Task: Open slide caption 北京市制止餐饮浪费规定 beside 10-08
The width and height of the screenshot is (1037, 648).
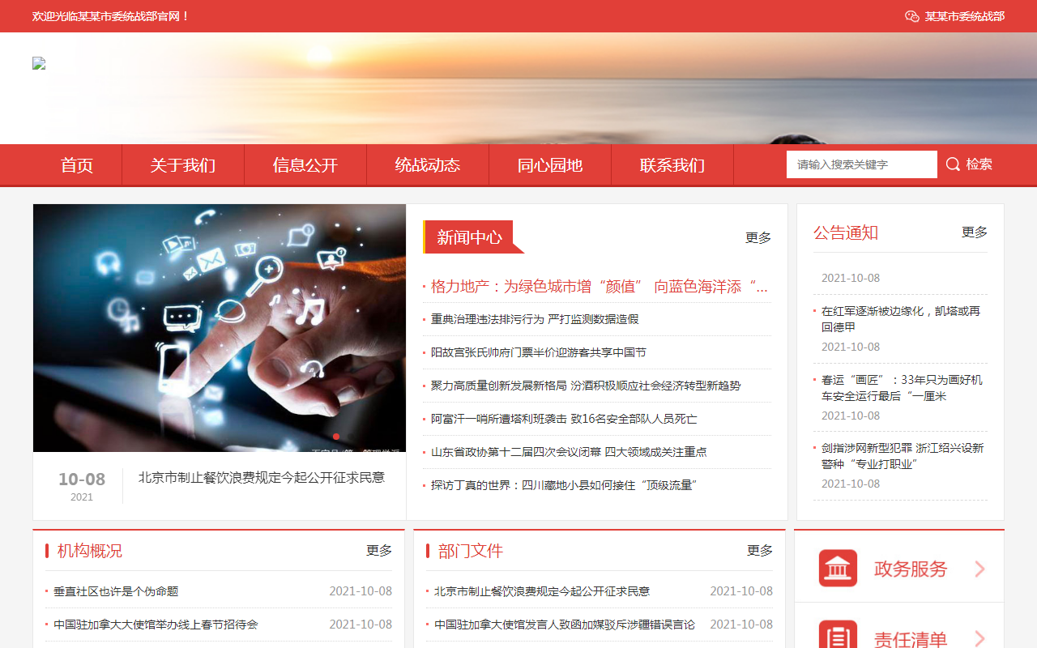Action: click(262, 478)
